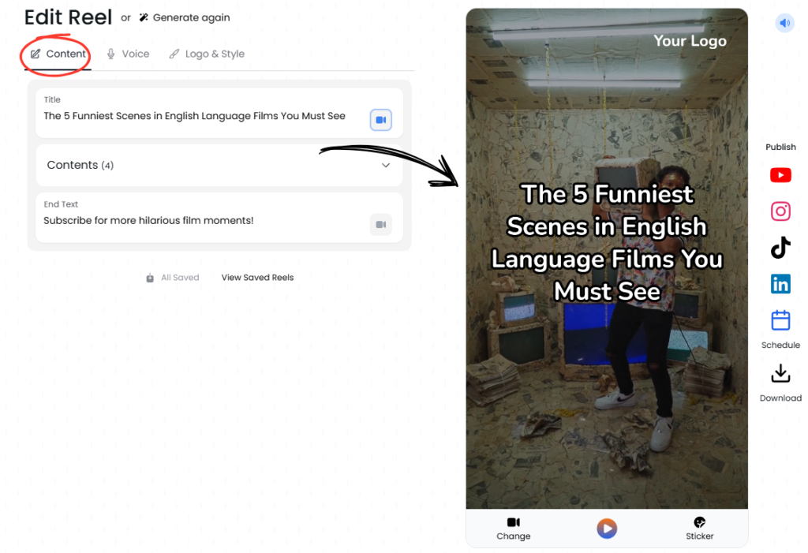
Task: Click the video camera icon in End Text field
Action: (381, 224)
